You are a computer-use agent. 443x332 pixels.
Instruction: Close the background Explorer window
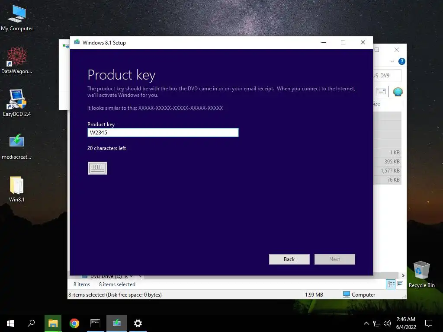point(397,50)
